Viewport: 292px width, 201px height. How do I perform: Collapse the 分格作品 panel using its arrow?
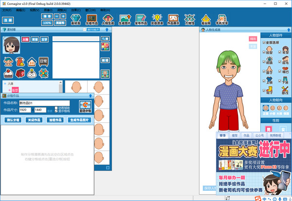91,96
